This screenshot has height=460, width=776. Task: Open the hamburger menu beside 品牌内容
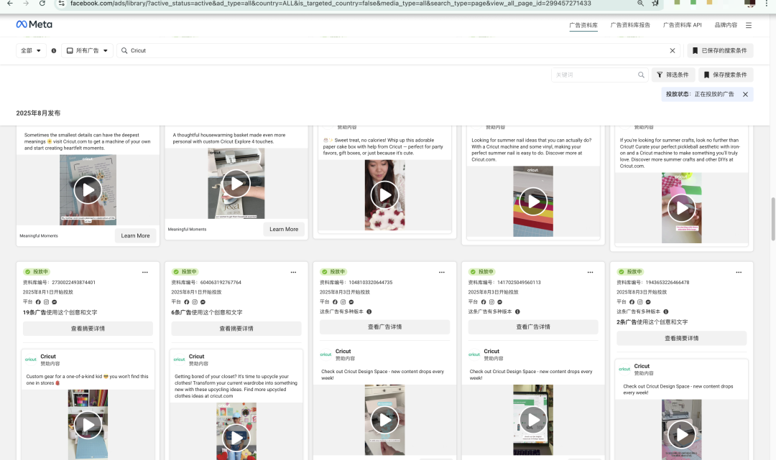click(x=749, y=25)
